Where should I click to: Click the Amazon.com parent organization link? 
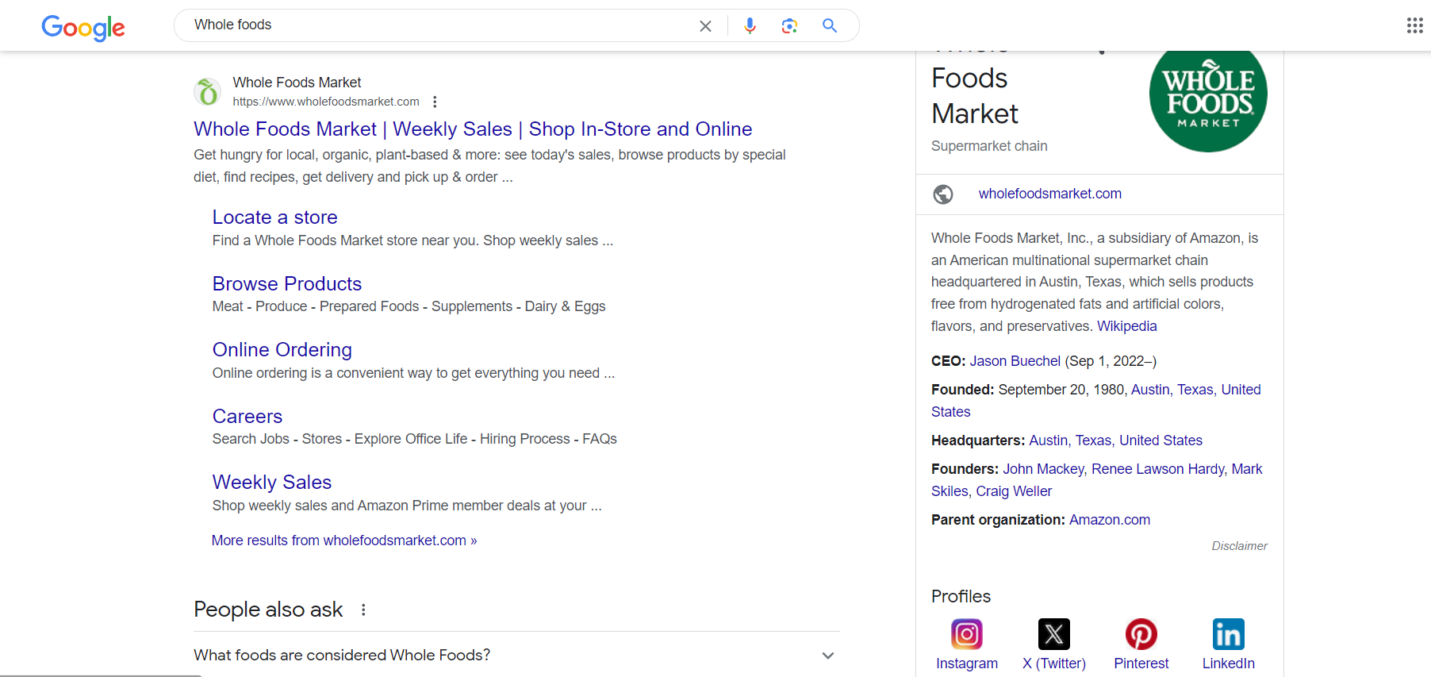[1110, 520]
